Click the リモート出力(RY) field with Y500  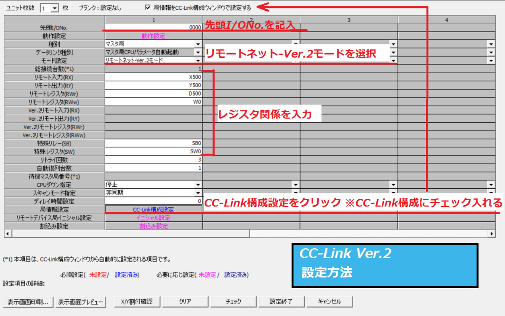154,86
